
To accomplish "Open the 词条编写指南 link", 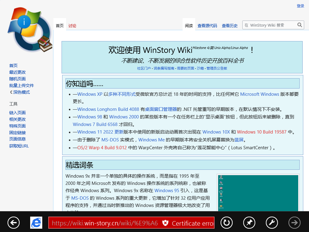I will click(x=164, y=68).
